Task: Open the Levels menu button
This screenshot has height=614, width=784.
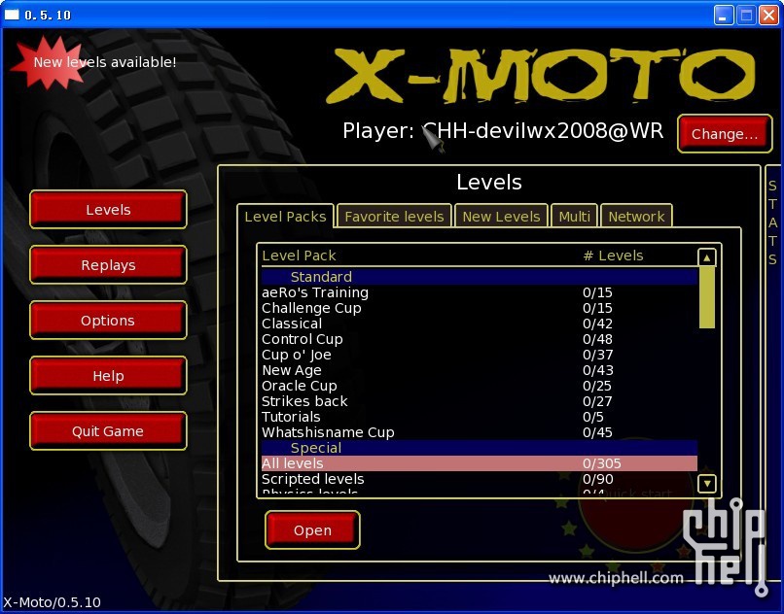Action: tap(108, 209)
